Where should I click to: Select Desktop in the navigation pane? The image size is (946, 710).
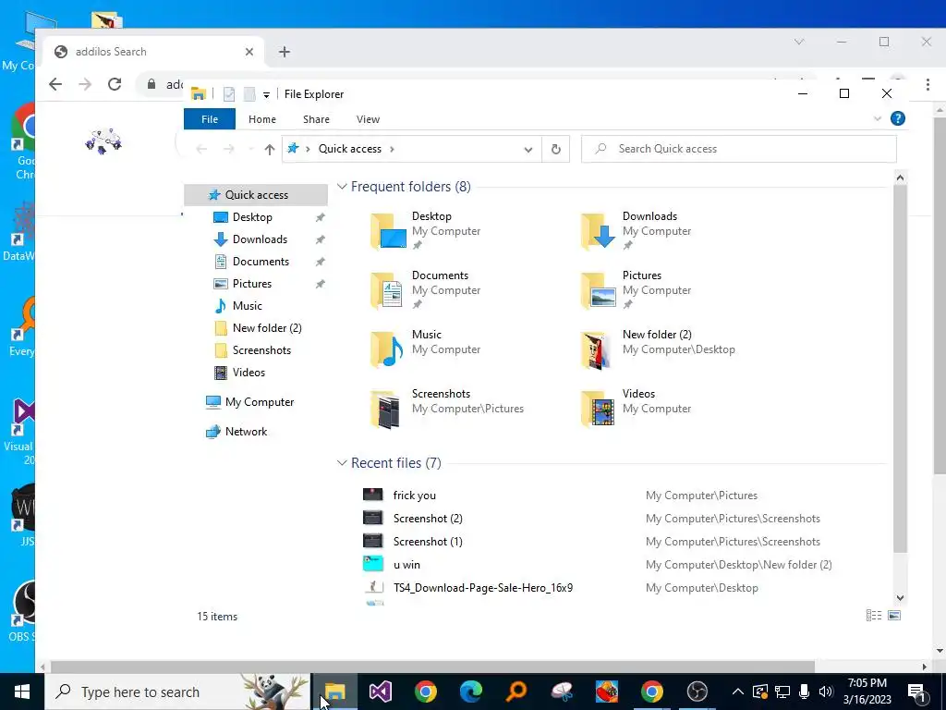(x=252, y=217)
